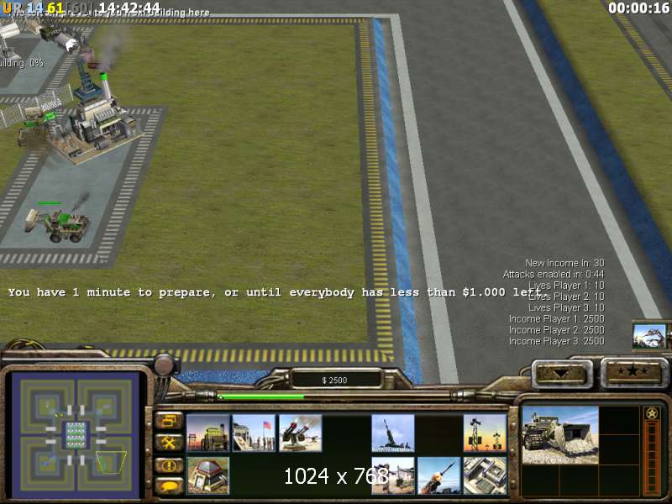This screenshot has height=504, width=672.
Task: Select the twin towers at sunset build icon
Action: (486, 433)
